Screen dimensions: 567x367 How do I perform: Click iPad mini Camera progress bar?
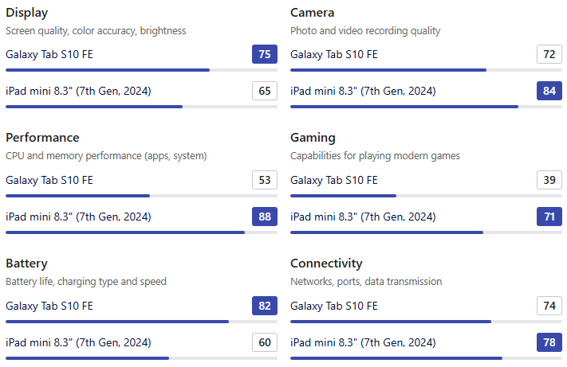pos(426,107)
